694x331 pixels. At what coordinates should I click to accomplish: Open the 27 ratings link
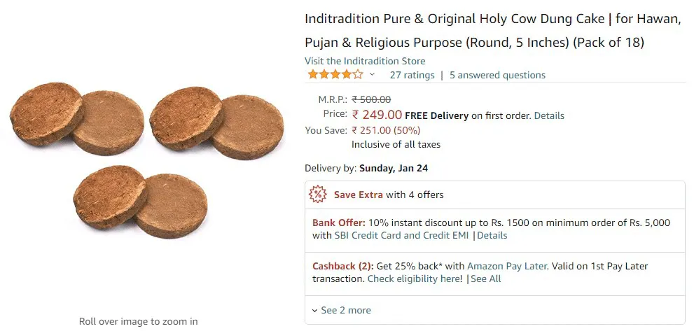coord(412,75)
